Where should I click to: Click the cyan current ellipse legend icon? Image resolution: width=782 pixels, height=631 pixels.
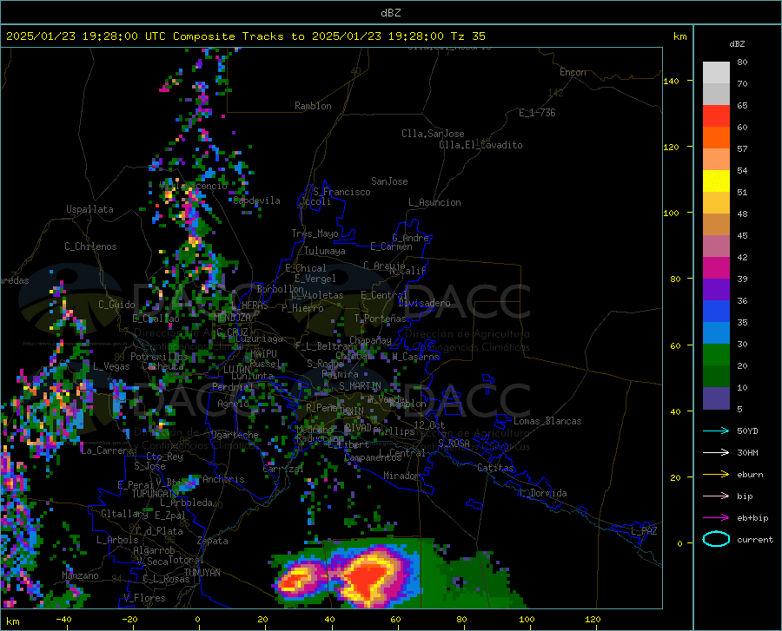716,539
